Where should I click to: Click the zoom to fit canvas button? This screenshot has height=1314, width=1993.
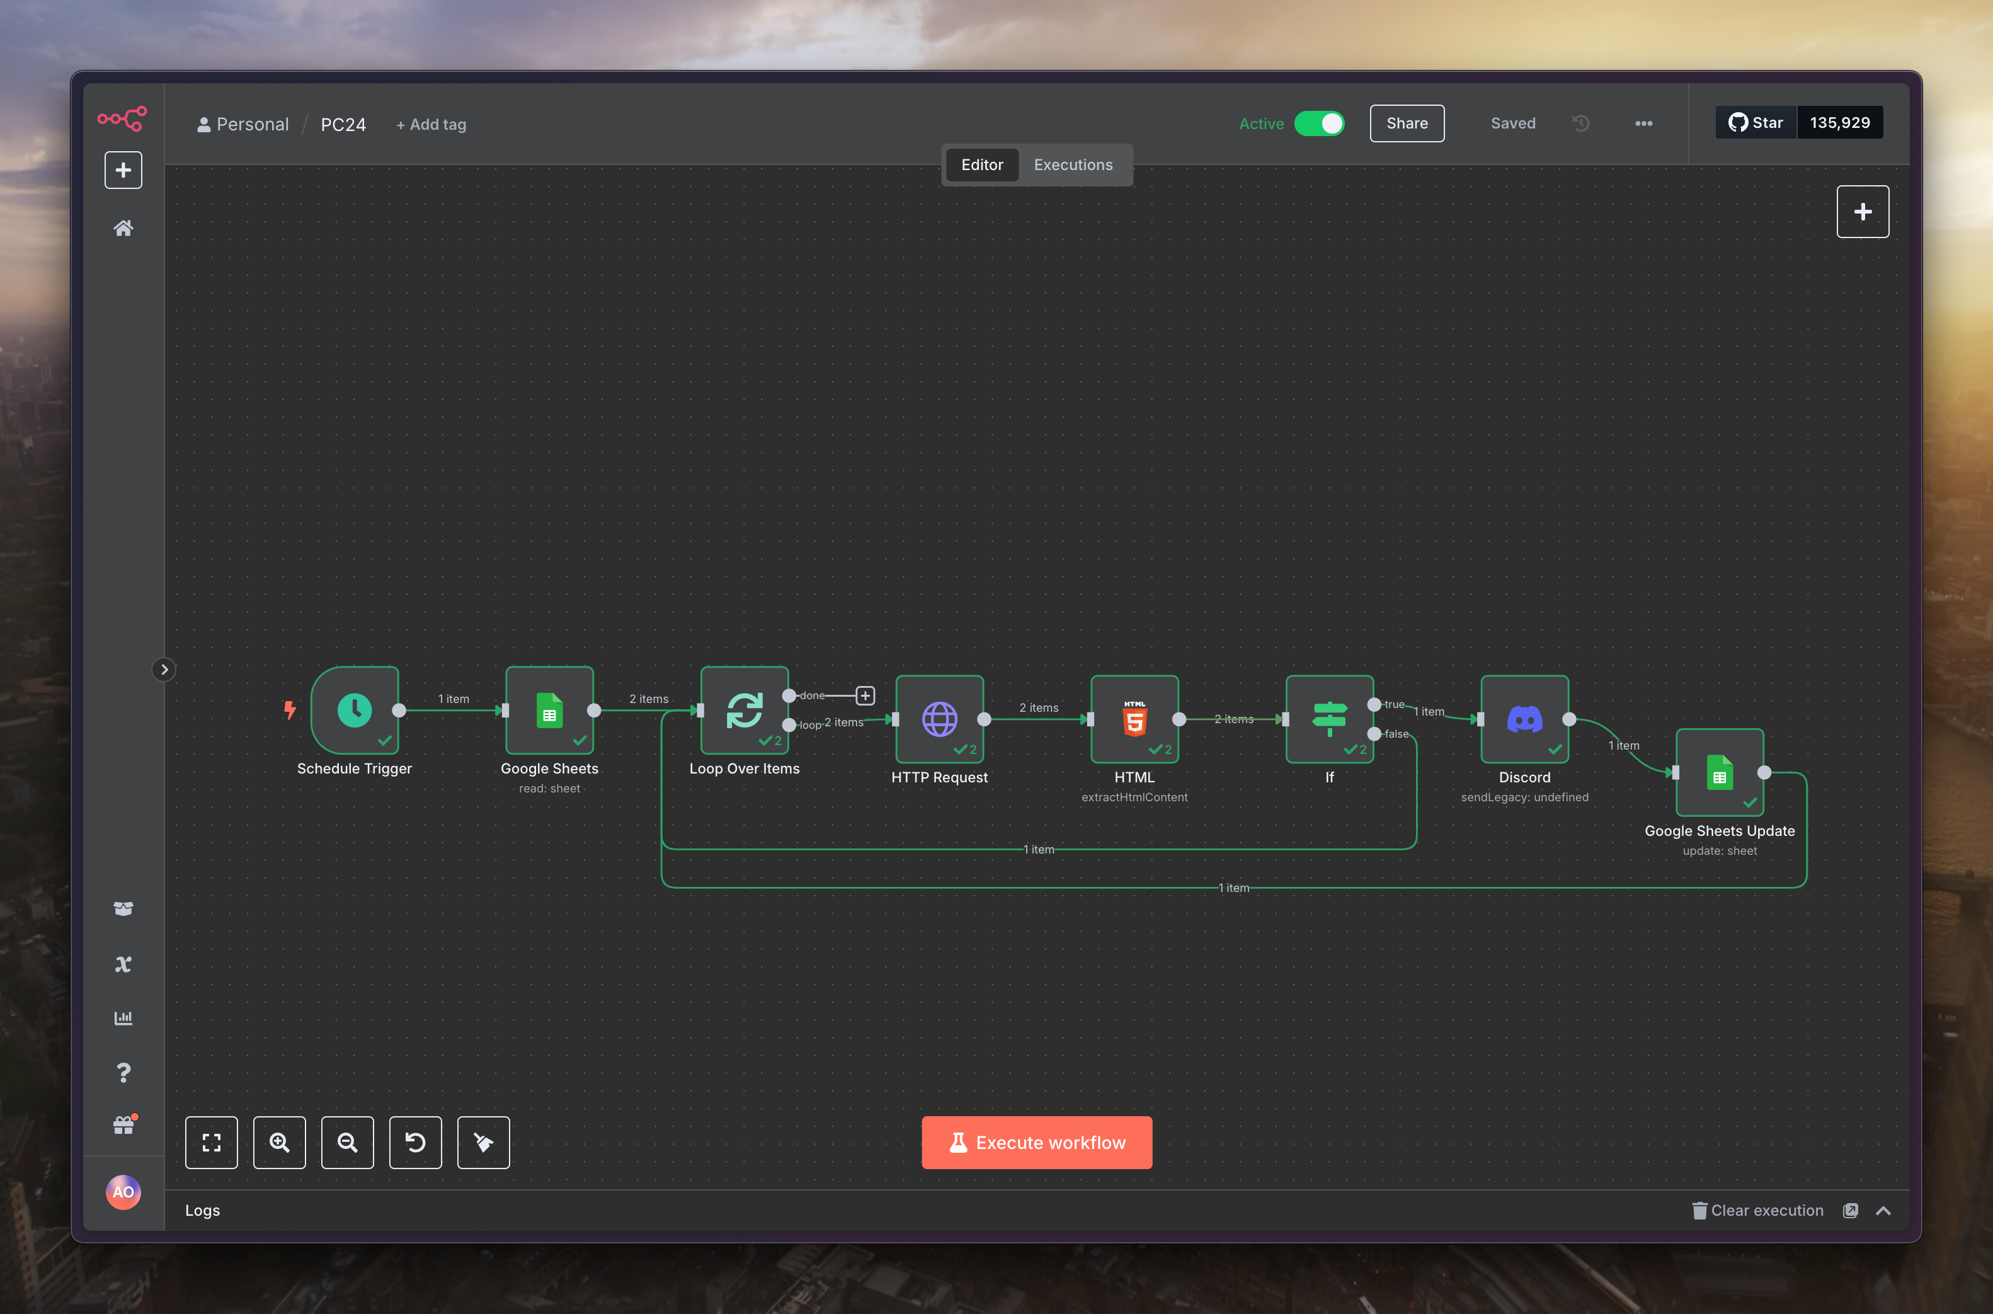tap(211, 1142)
